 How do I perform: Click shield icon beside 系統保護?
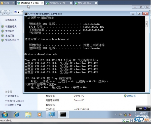(3, 36)
